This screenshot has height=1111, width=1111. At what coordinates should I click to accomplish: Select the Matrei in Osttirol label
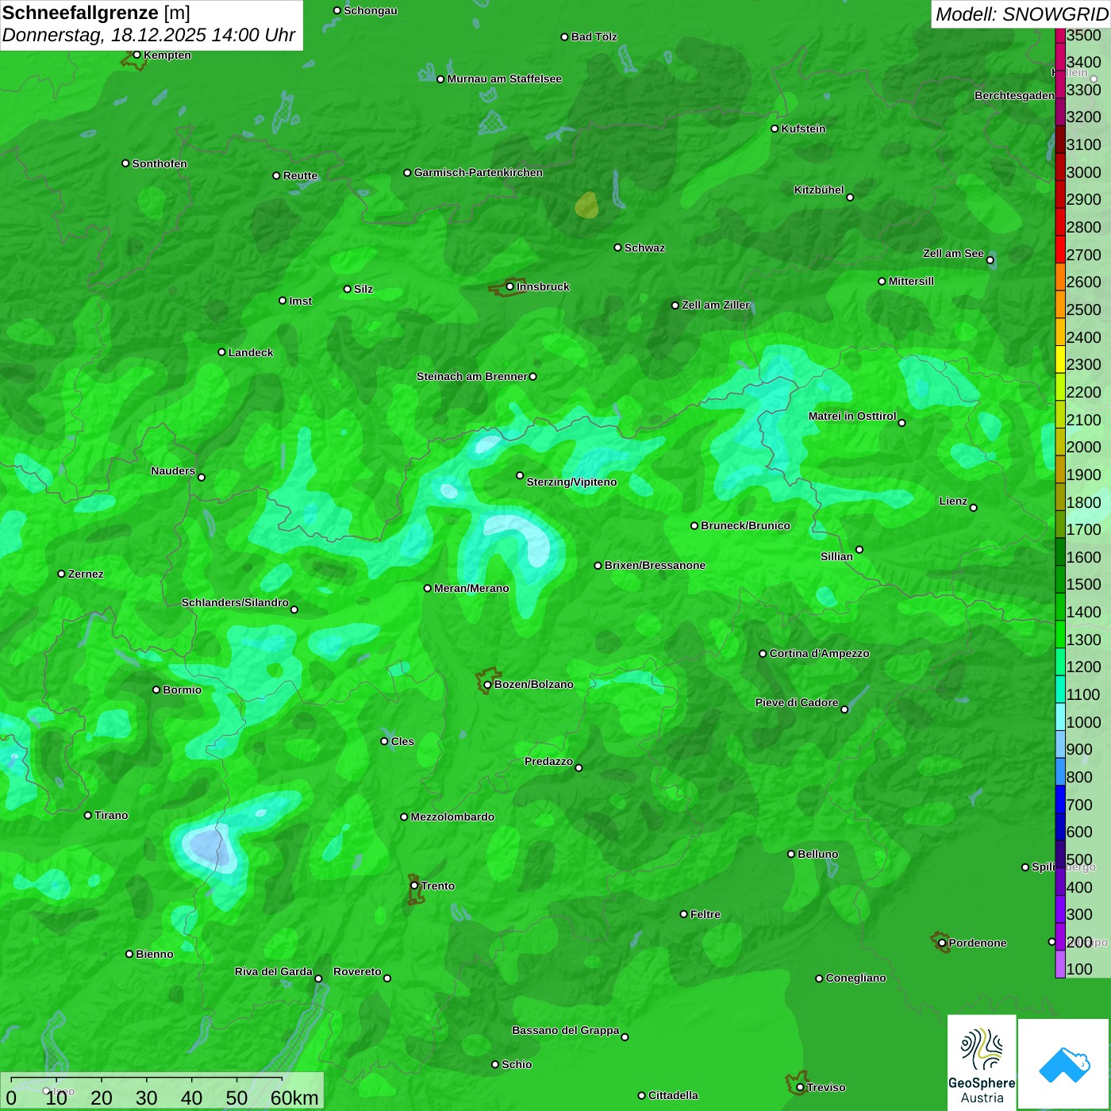[852, 416]
